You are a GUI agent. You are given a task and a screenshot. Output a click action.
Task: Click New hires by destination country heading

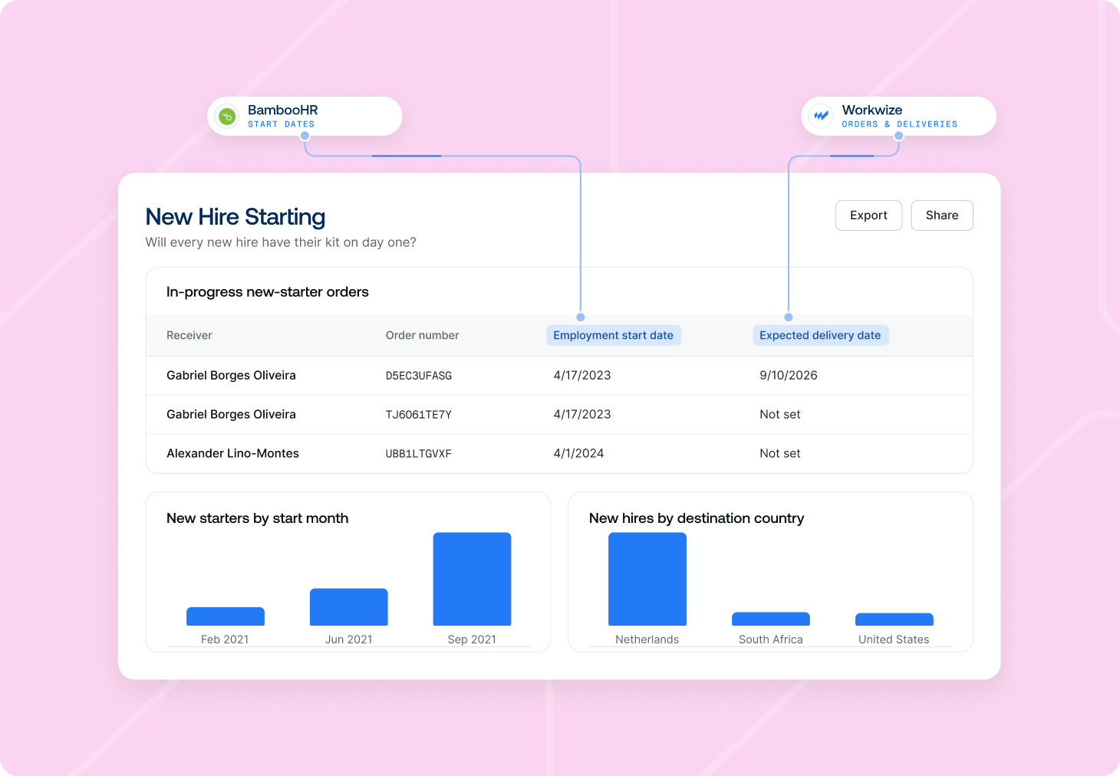[x=697, y=518]
